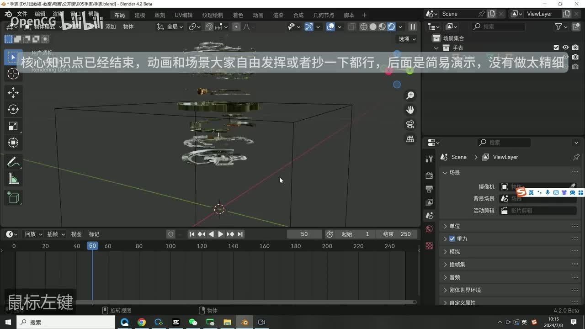The height and width of the screenshot is (329, 585).
Task: Select the Scale tool
Action: (13, 126)
